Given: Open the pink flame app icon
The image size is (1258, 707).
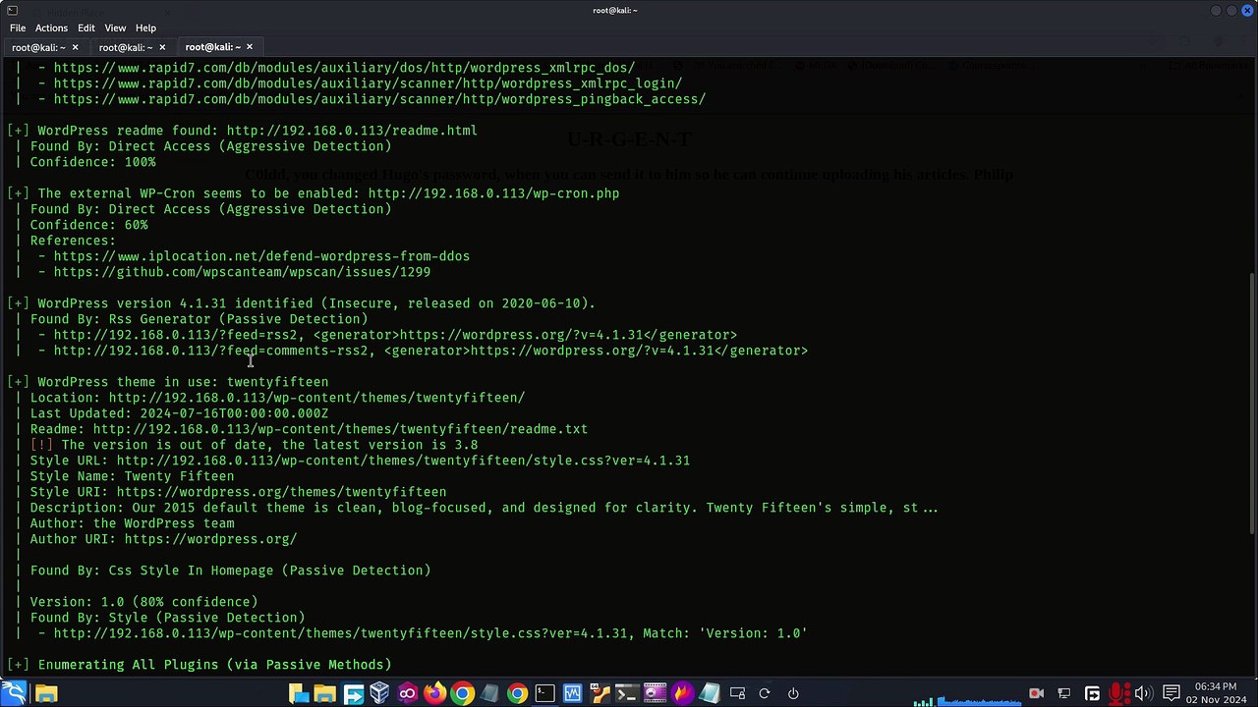Looking at the screenshot, I should 682,693.
